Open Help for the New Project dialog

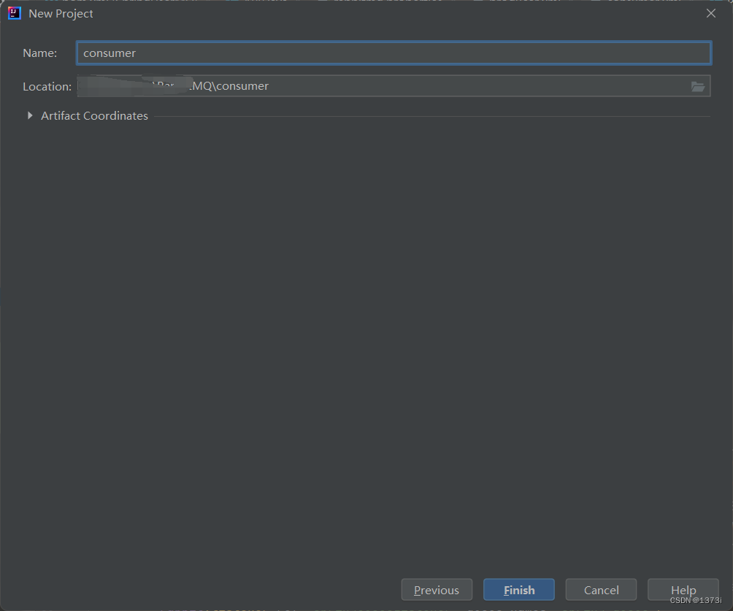(x=683, y=590)
